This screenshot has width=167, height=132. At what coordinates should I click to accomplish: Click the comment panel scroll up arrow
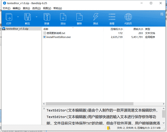tap(163, 109)
